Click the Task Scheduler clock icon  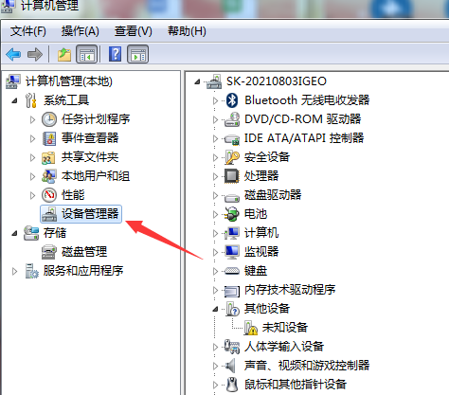tap(49, 119)
